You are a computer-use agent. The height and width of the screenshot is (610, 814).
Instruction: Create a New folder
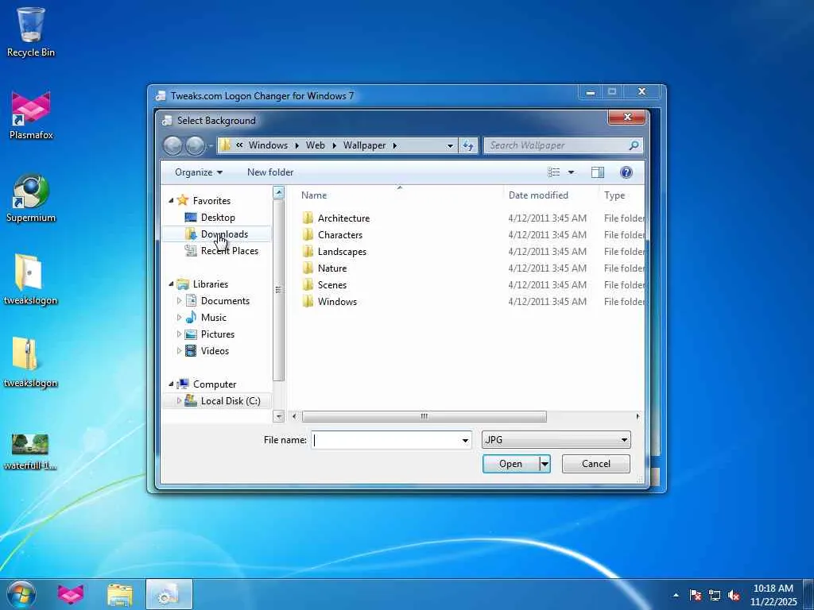pos(270,172)
